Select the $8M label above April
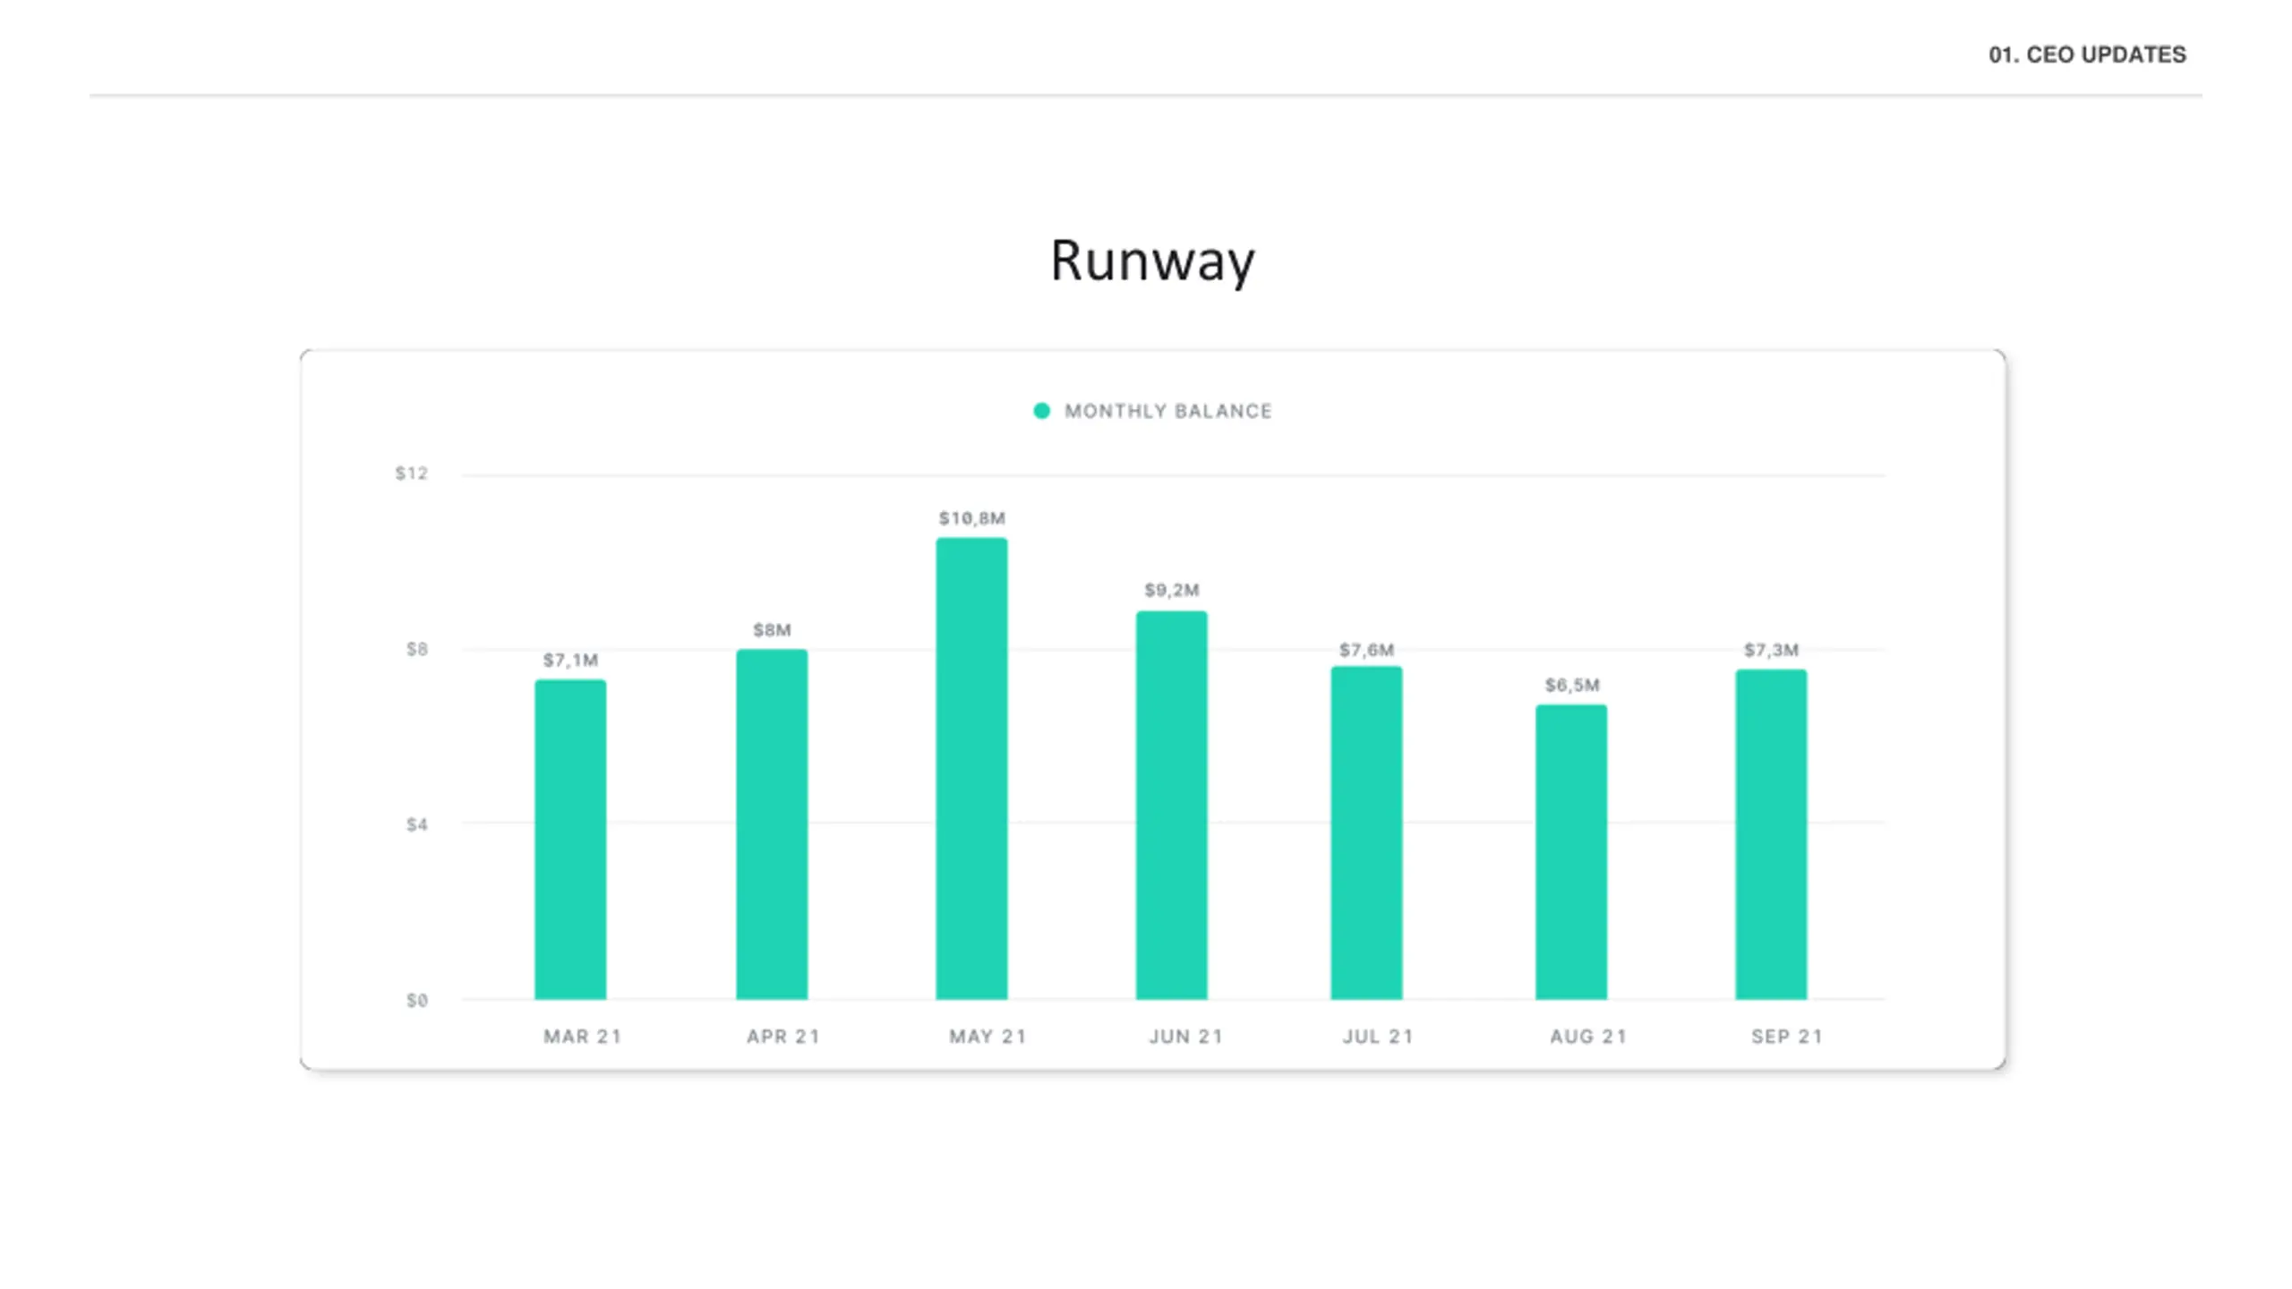The image size is (2292, 1289). 772,629
